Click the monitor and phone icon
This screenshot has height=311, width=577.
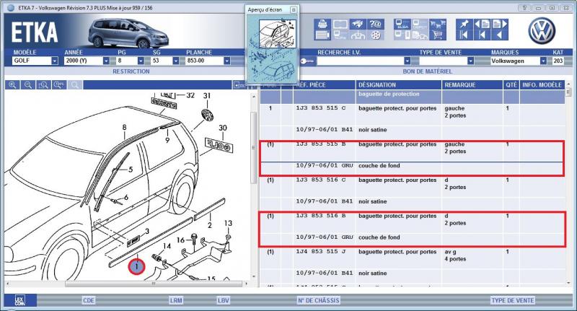pyautogui.click(x=402, y=35)
